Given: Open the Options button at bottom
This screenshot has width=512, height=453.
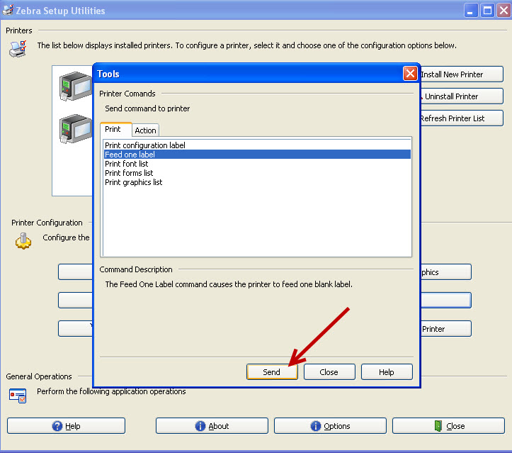Looking at the screenshot, I should tap(329, 426).
